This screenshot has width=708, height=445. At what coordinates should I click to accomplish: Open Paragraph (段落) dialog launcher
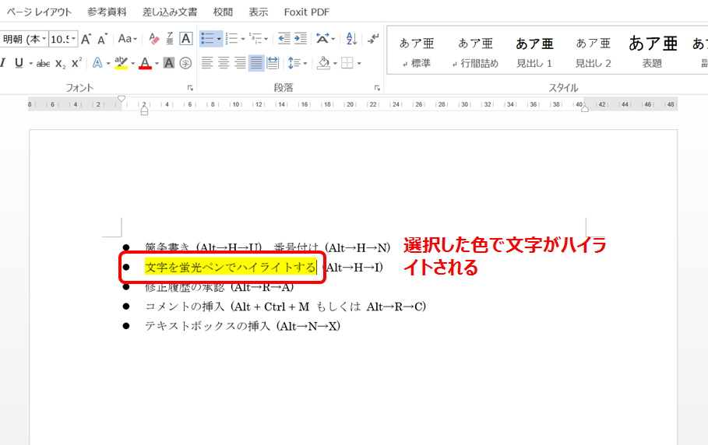pyautogui.click(x=377, y=88)
